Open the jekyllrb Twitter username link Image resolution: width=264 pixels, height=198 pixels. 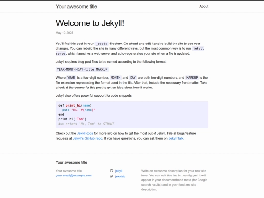(x=120, y=176)
